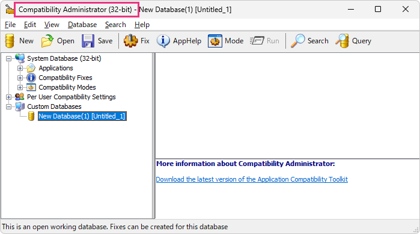Viewport: 420px width, 234px height.
Task: Expand the Compatibility Fixes tree node
Action: [20, 78]
